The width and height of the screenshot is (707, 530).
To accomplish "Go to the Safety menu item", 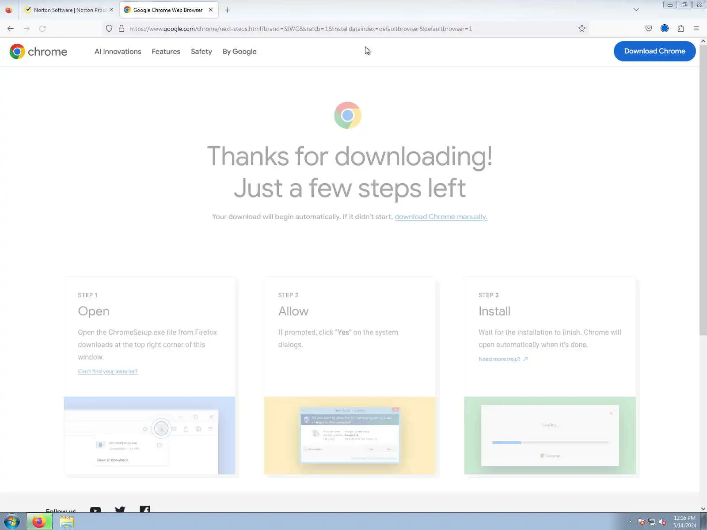I will coord(201,52).
